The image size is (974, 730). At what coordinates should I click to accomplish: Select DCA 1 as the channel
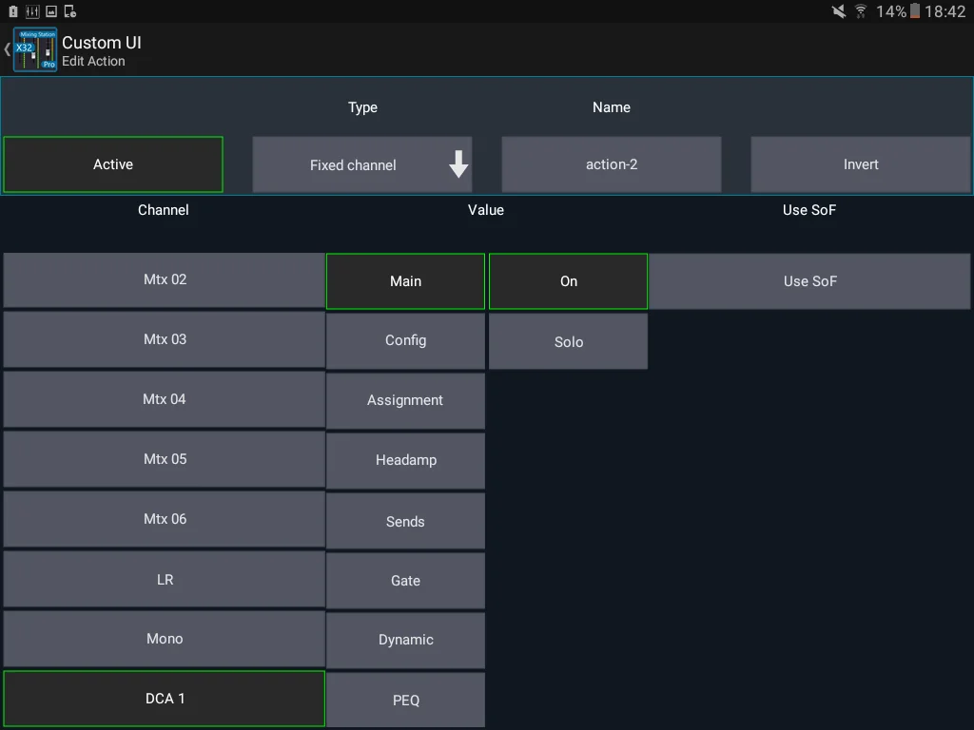coord(164,699)
